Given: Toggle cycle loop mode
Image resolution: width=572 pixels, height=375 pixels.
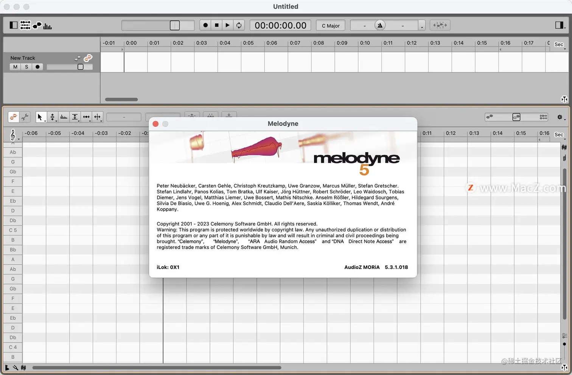Looking at the screenshot, I should [239, 25].
